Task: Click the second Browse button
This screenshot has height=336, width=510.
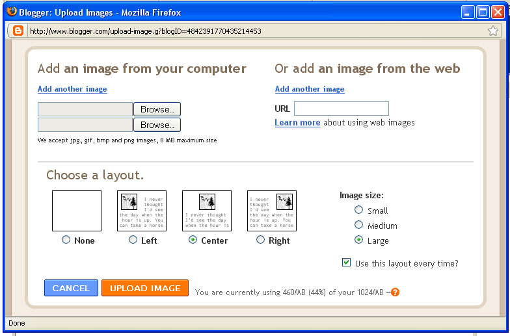Action: [x=157, y=125]
